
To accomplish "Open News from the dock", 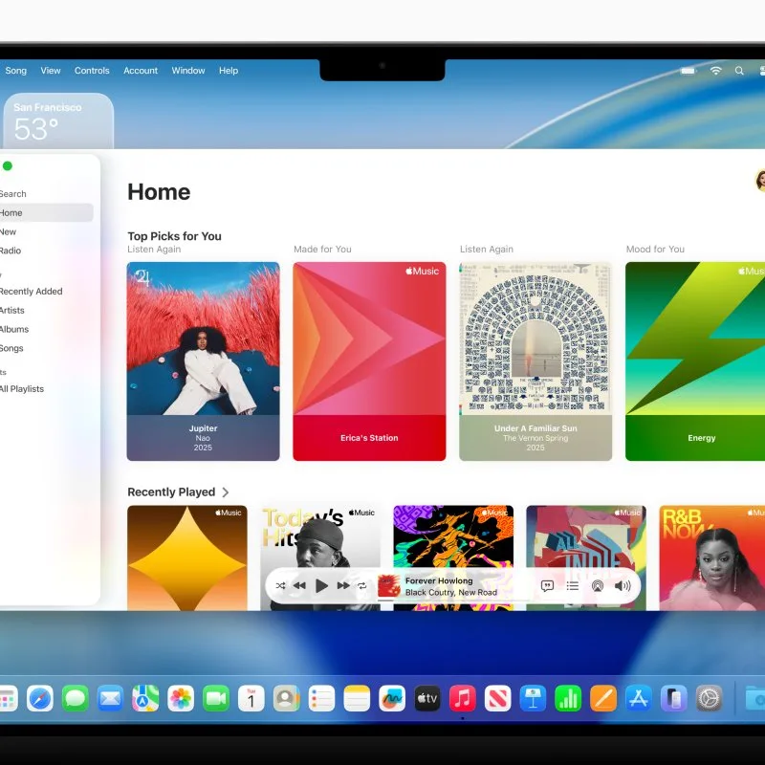I will click(x=497, y=699).
